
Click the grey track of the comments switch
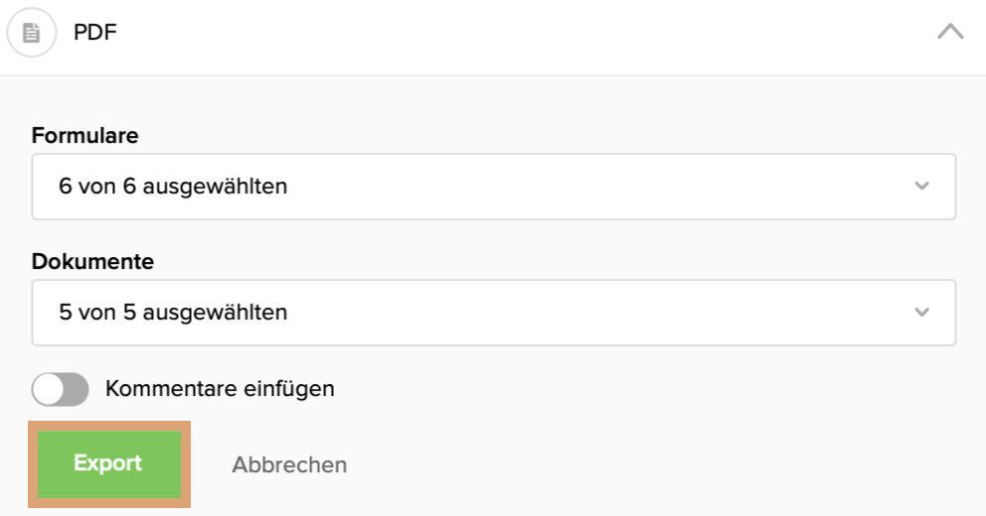coord(77,389)
